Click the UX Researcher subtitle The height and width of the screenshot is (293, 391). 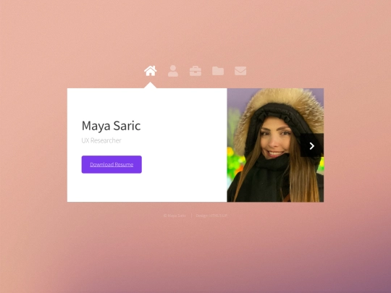(101, 140)
